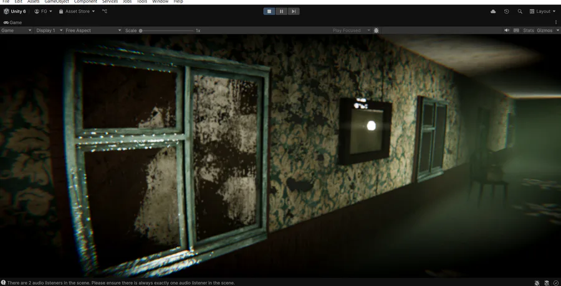Open the Window menu
Image resolution: width=561 pixels, height=286 pixels.
coord(160,1)
